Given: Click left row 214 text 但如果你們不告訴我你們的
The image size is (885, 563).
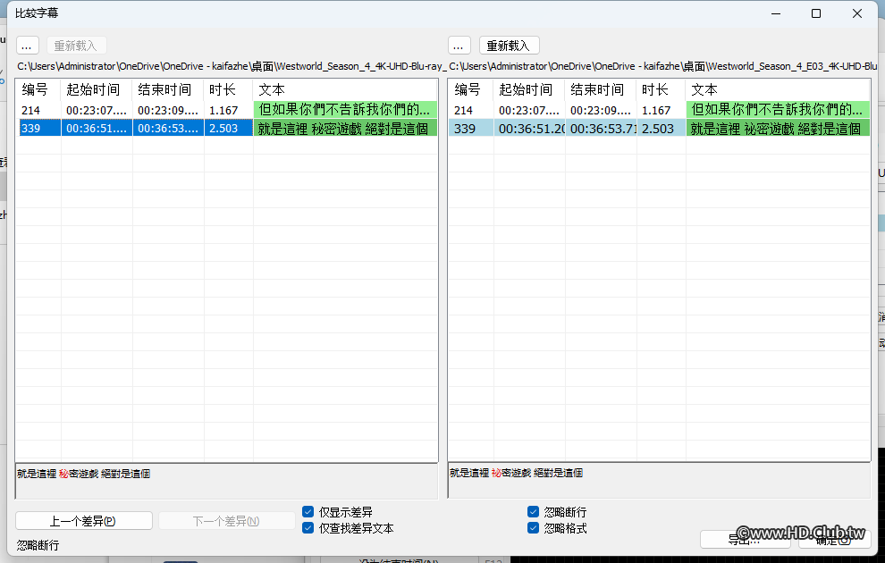Looking at the screenshot, I should [x=345, y=109].
